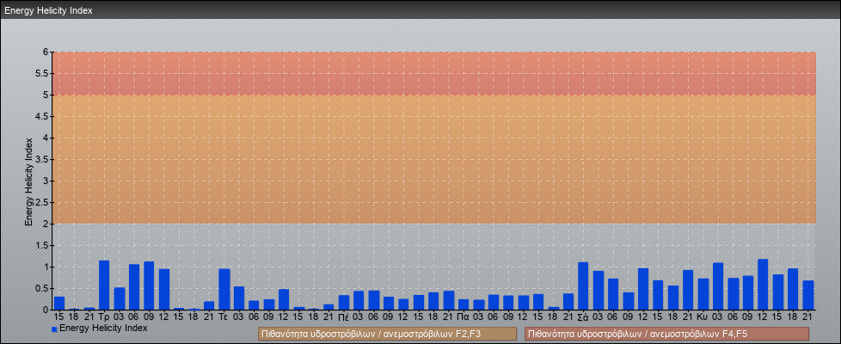This screenshot has width=841, height=344.
Task: Click the vertical Energy Helicity Index axis title
Action: [x=29, y=181]
